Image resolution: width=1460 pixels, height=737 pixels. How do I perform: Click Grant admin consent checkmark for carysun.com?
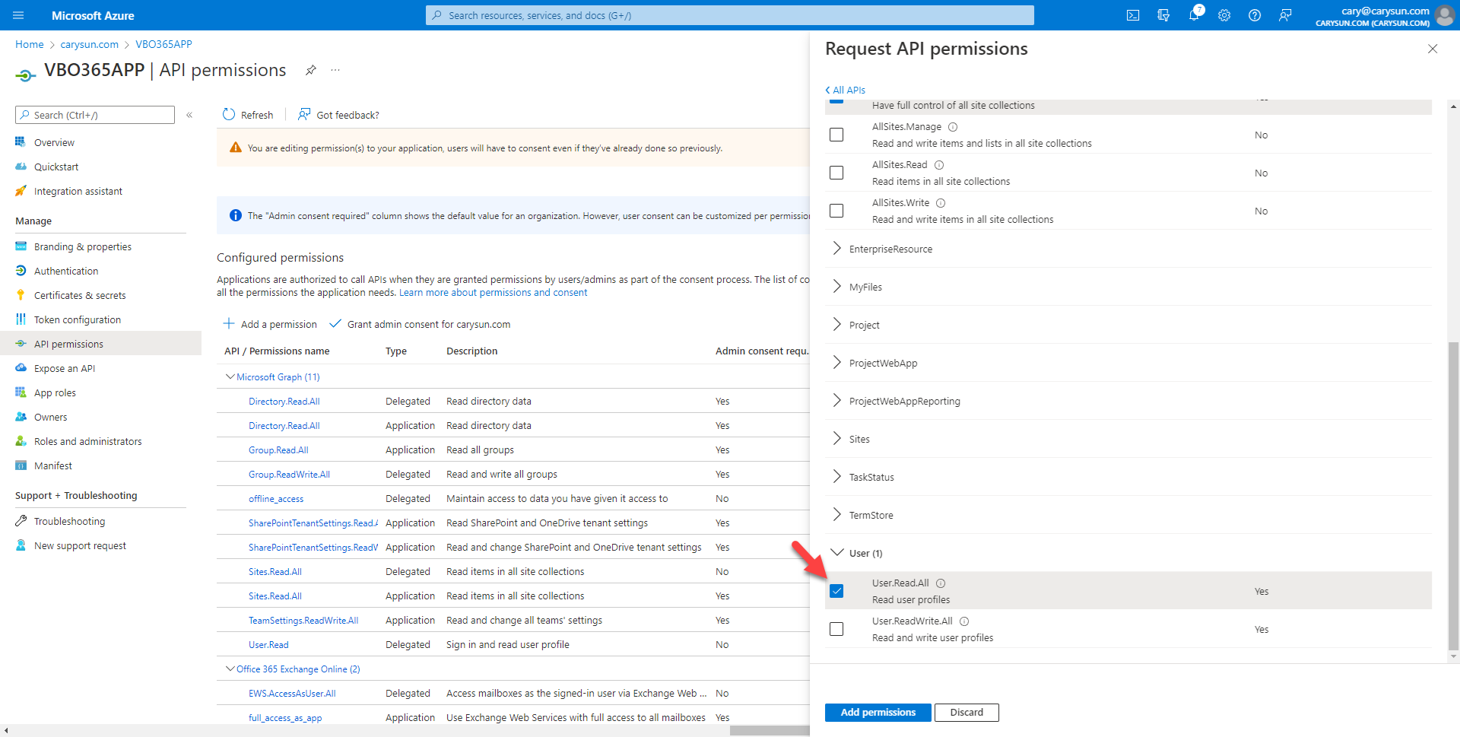tap(335, 324)
